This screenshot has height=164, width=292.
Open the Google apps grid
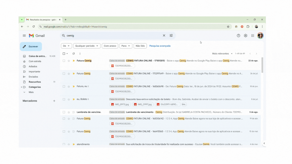point(252,35)
